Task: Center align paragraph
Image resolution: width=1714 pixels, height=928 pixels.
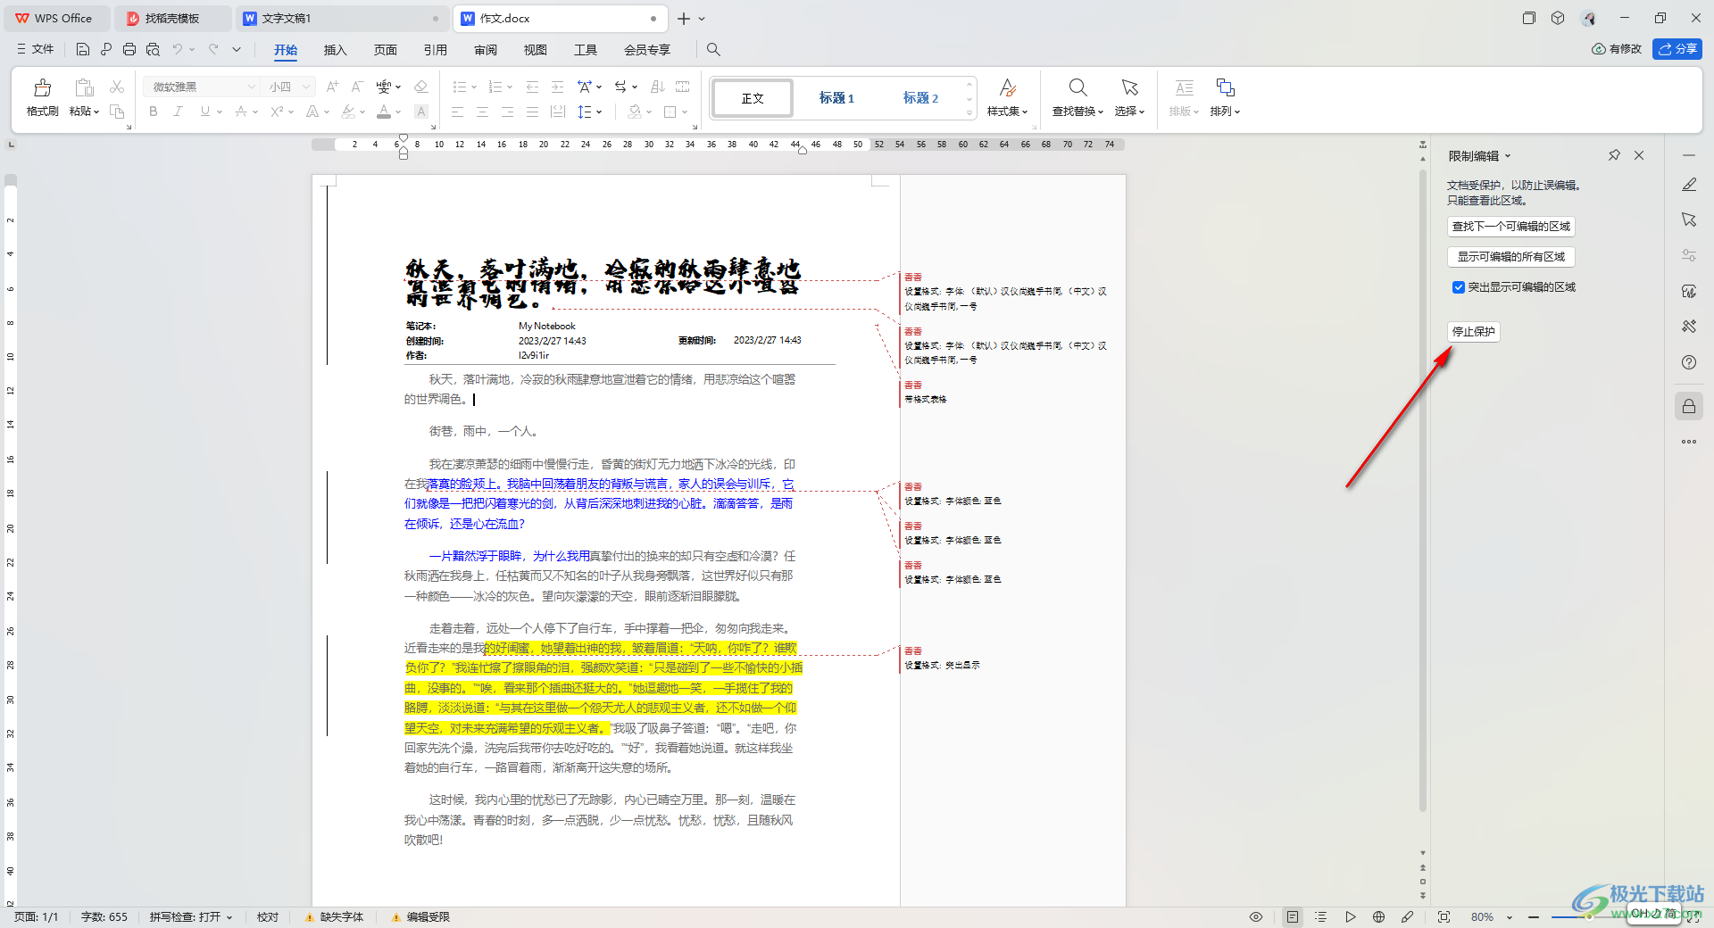Action: point(482,112)
